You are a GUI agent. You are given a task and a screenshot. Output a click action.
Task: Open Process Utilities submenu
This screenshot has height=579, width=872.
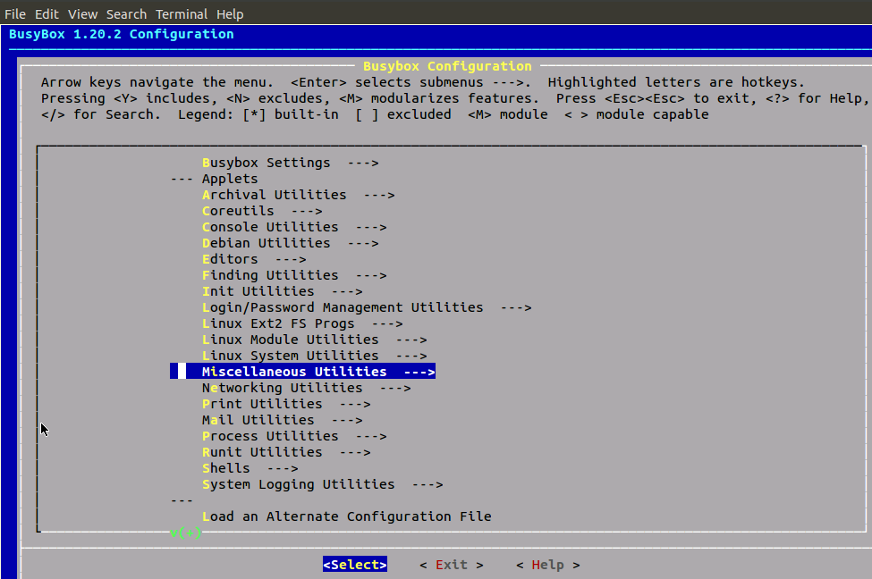294,436
